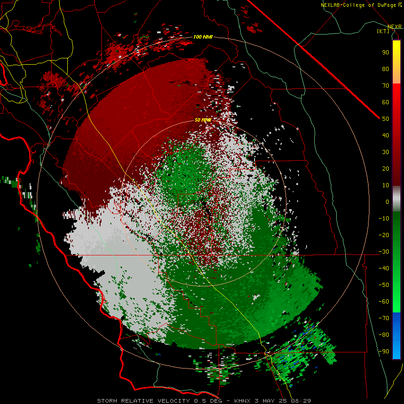Click the 100 NMI range ring label

click(x=203, y=37)
